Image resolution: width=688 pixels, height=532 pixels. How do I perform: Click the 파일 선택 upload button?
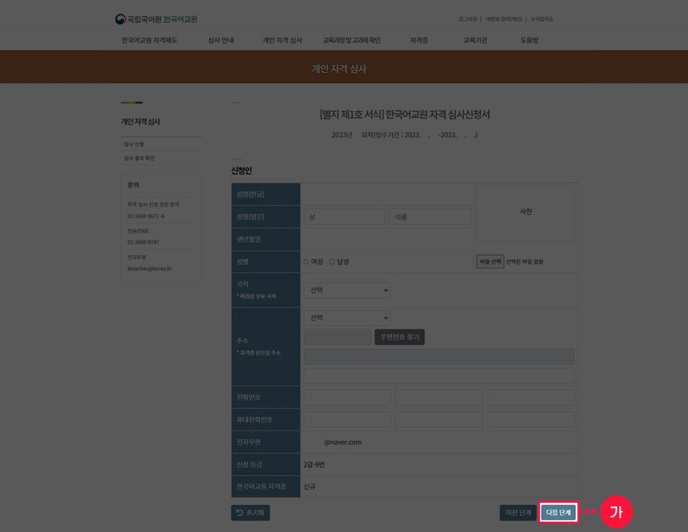pos(489,261)
